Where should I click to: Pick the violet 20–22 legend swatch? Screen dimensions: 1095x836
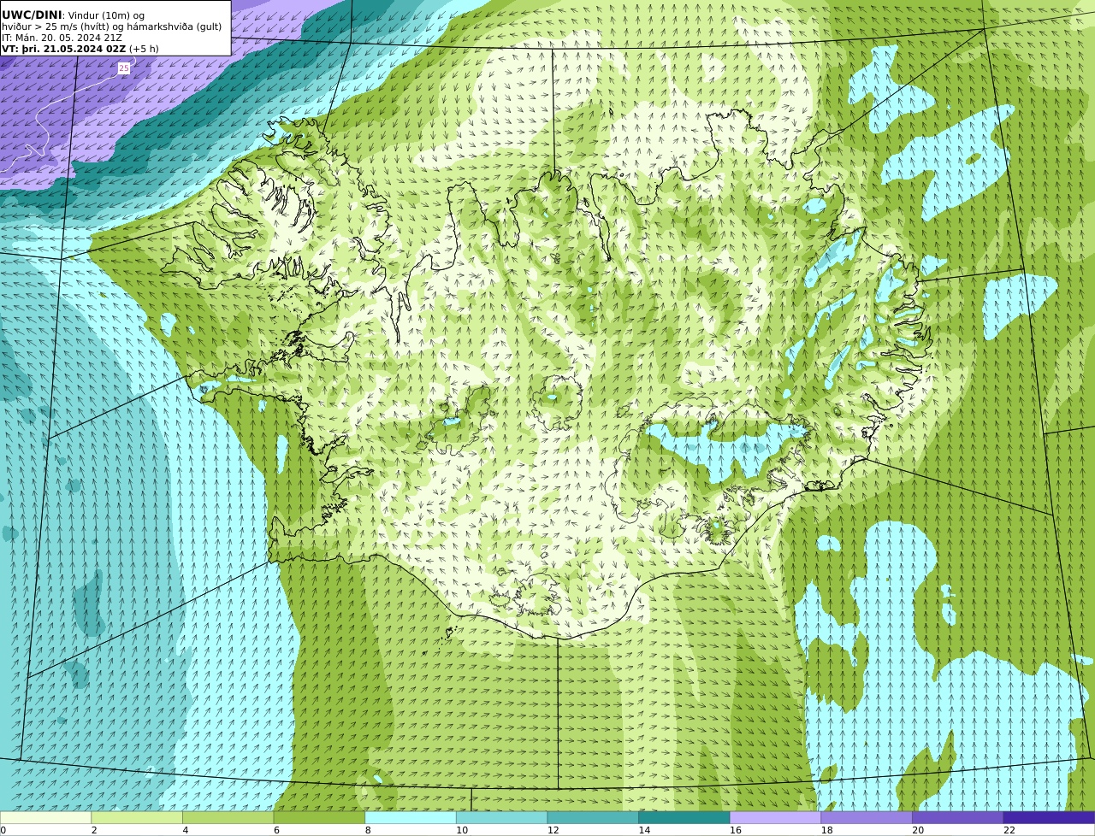(957, 817)
